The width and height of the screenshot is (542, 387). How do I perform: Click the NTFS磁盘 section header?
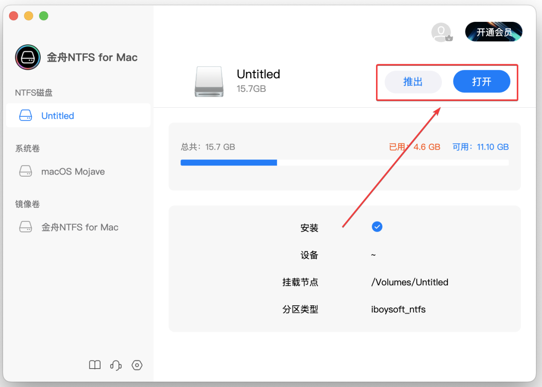click(x=34, y=93)
